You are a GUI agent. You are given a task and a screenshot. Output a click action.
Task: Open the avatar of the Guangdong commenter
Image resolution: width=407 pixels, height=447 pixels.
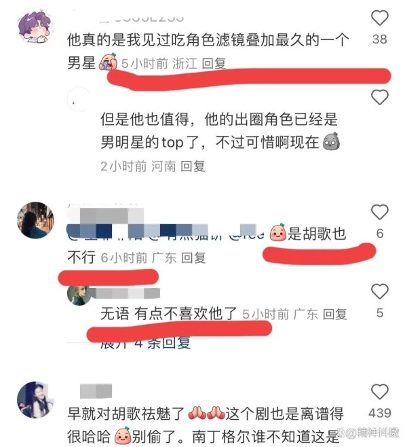[35, 220]
